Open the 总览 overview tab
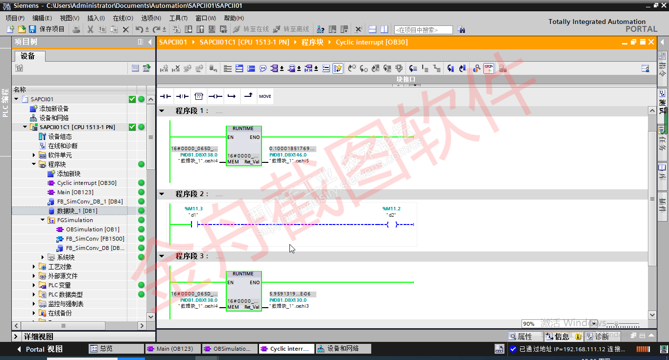This screenshot has height=360, width=669. pos(117,349)
